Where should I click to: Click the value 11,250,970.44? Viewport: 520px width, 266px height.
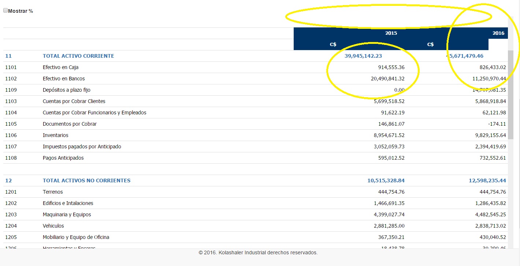coord(490,79)
